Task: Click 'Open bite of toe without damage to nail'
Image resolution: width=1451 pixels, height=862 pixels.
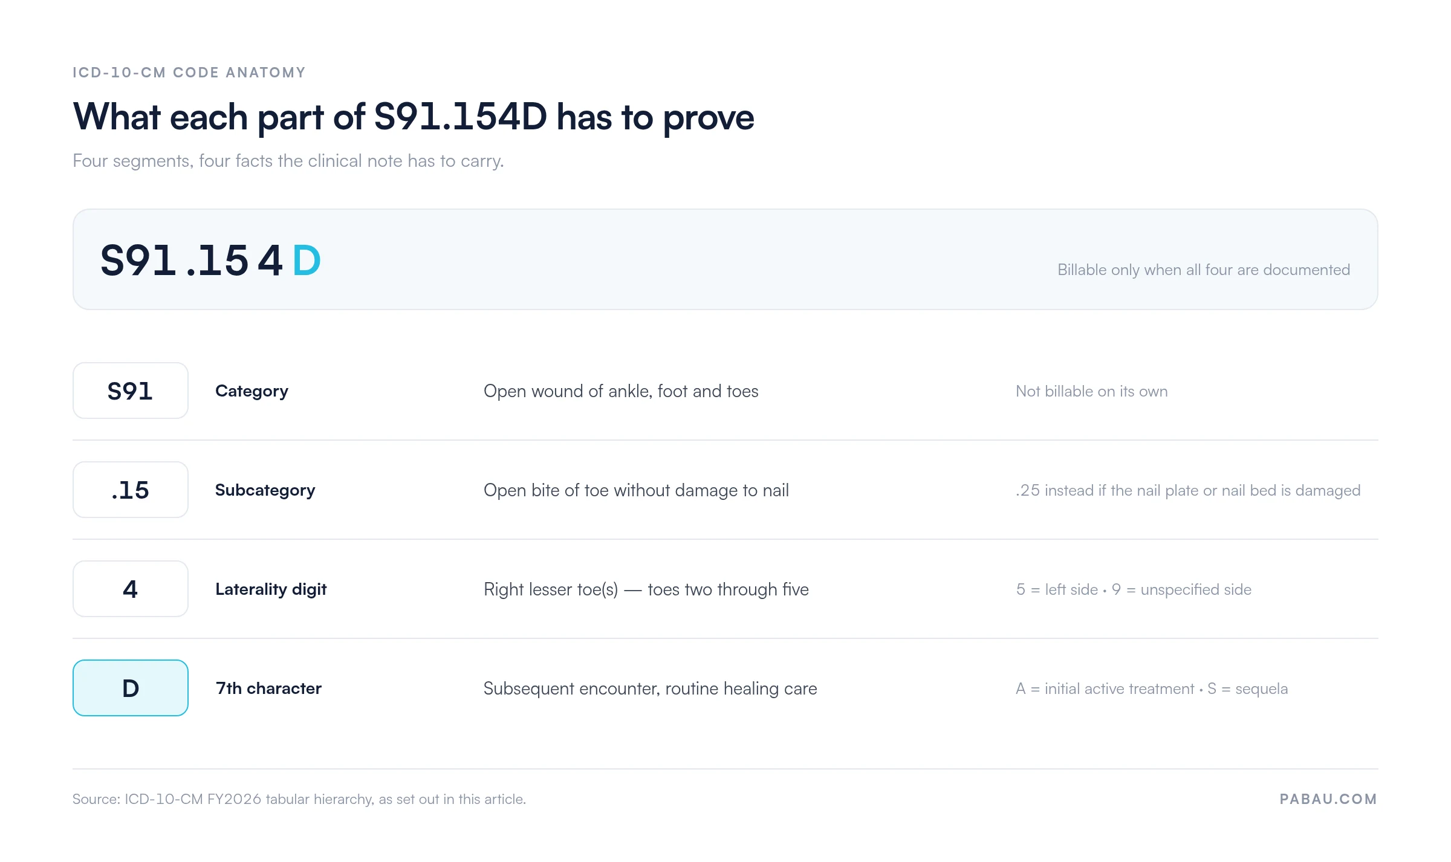Action: 636,490
